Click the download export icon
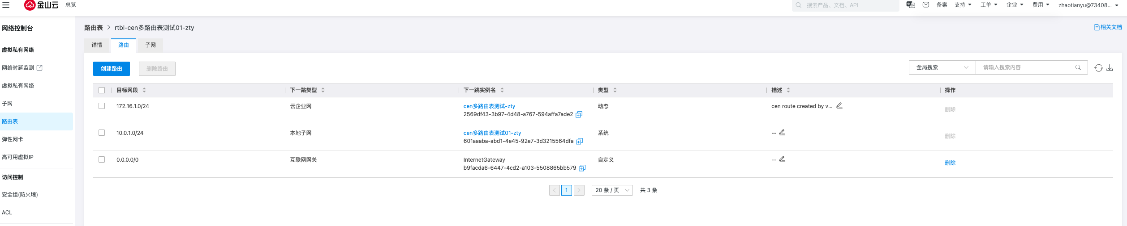This screenshot has height=226, width=1127. pyautogui.click(x=1110, y=68)
